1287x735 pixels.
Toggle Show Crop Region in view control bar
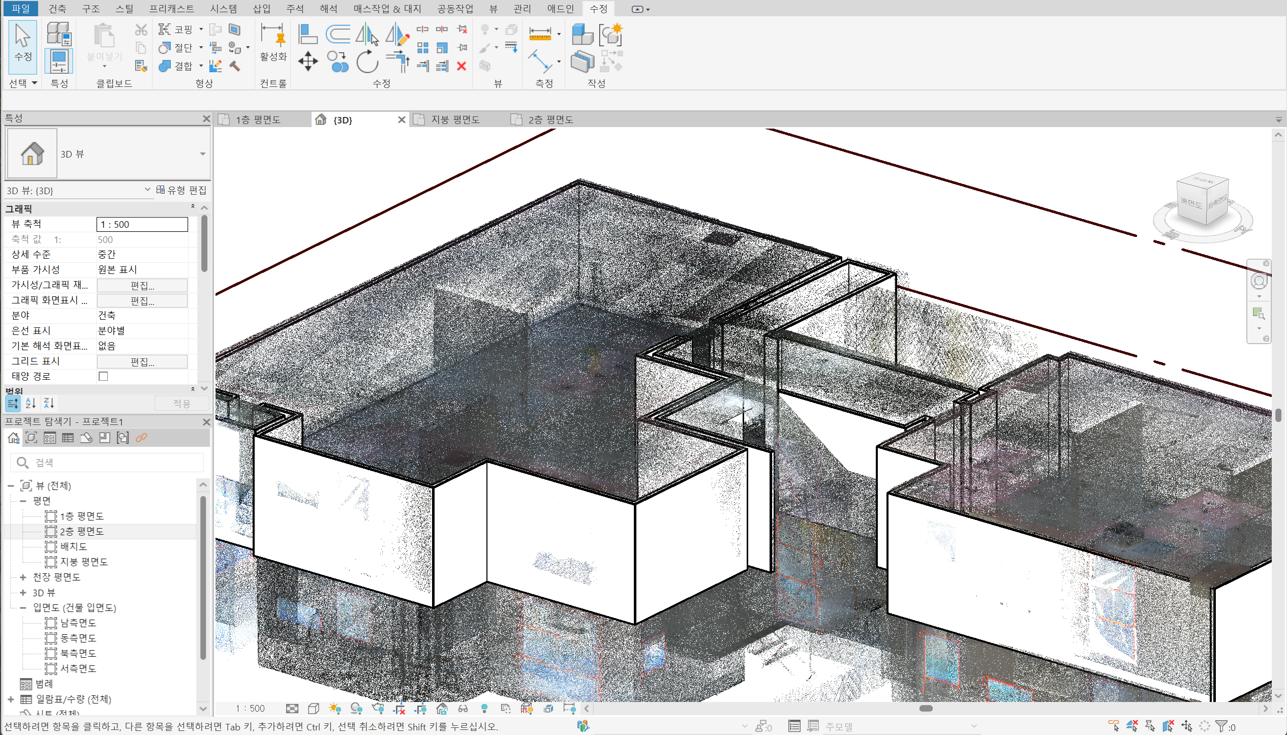[x=420, y=708]
